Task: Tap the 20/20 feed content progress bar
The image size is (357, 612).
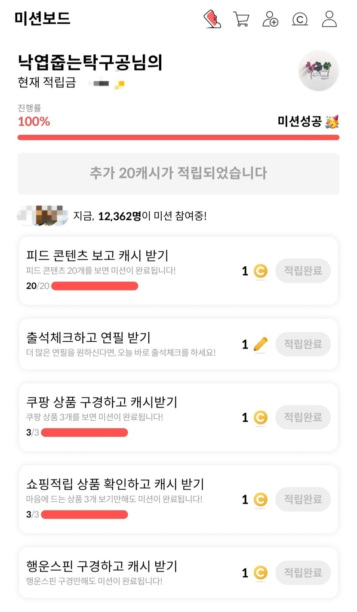Action: [x=95, y=286]
